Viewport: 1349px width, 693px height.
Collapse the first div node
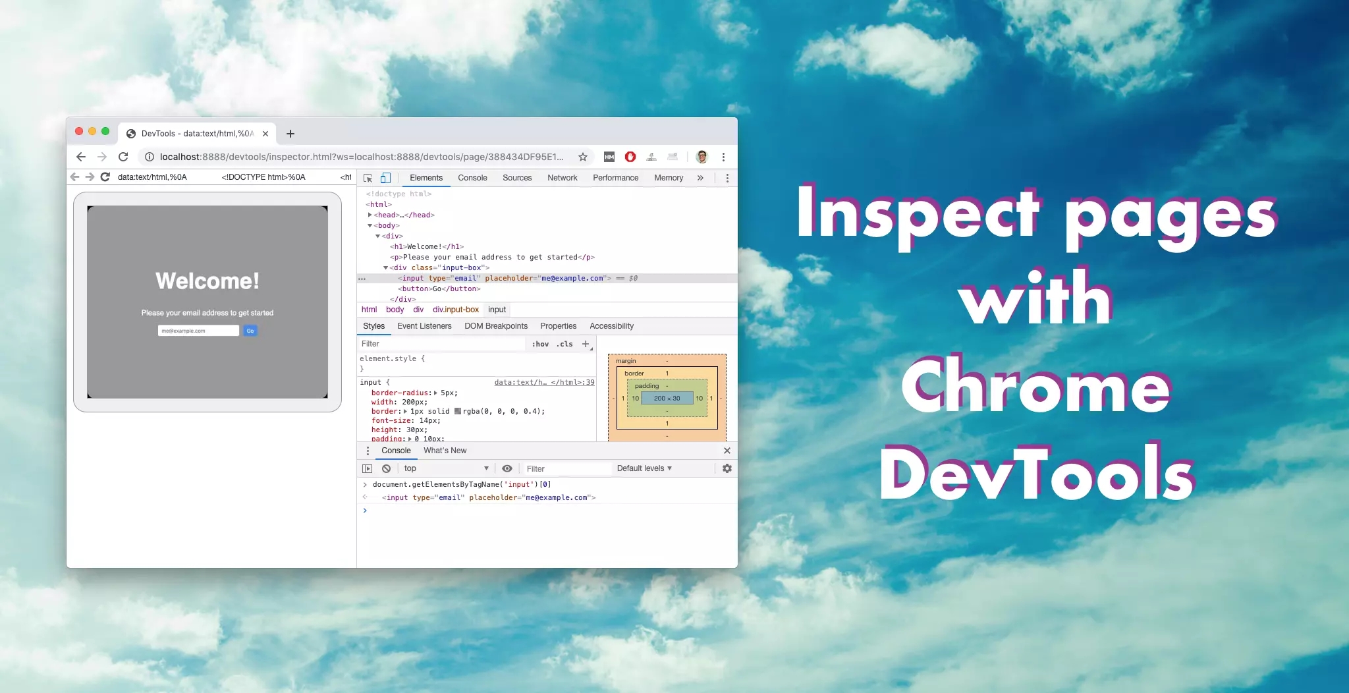[x=378, y=236]
